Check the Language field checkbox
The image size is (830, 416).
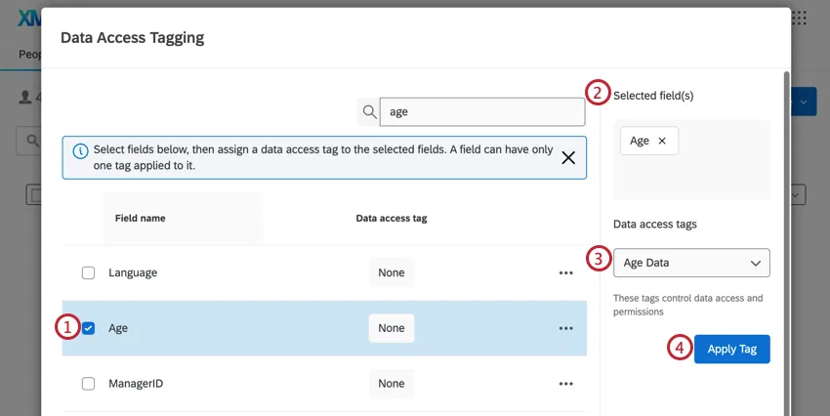89,273
